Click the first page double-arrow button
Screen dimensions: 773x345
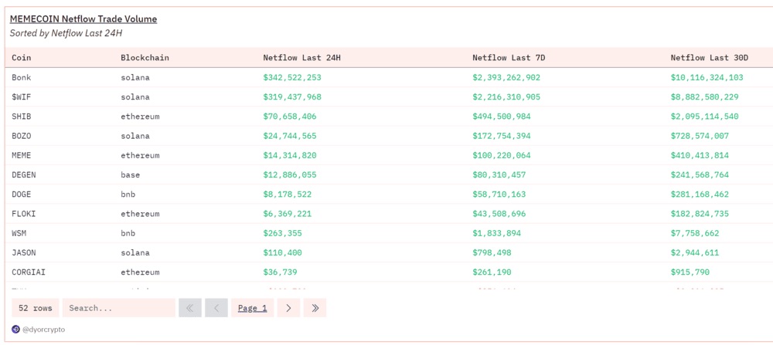[189, 308]
